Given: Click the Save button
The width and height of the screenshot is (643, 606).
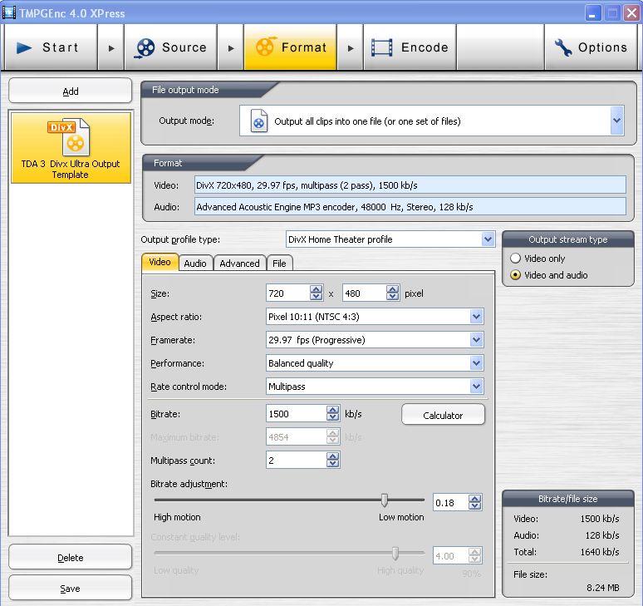Looking at the screenshot, I should pos(70,588).
